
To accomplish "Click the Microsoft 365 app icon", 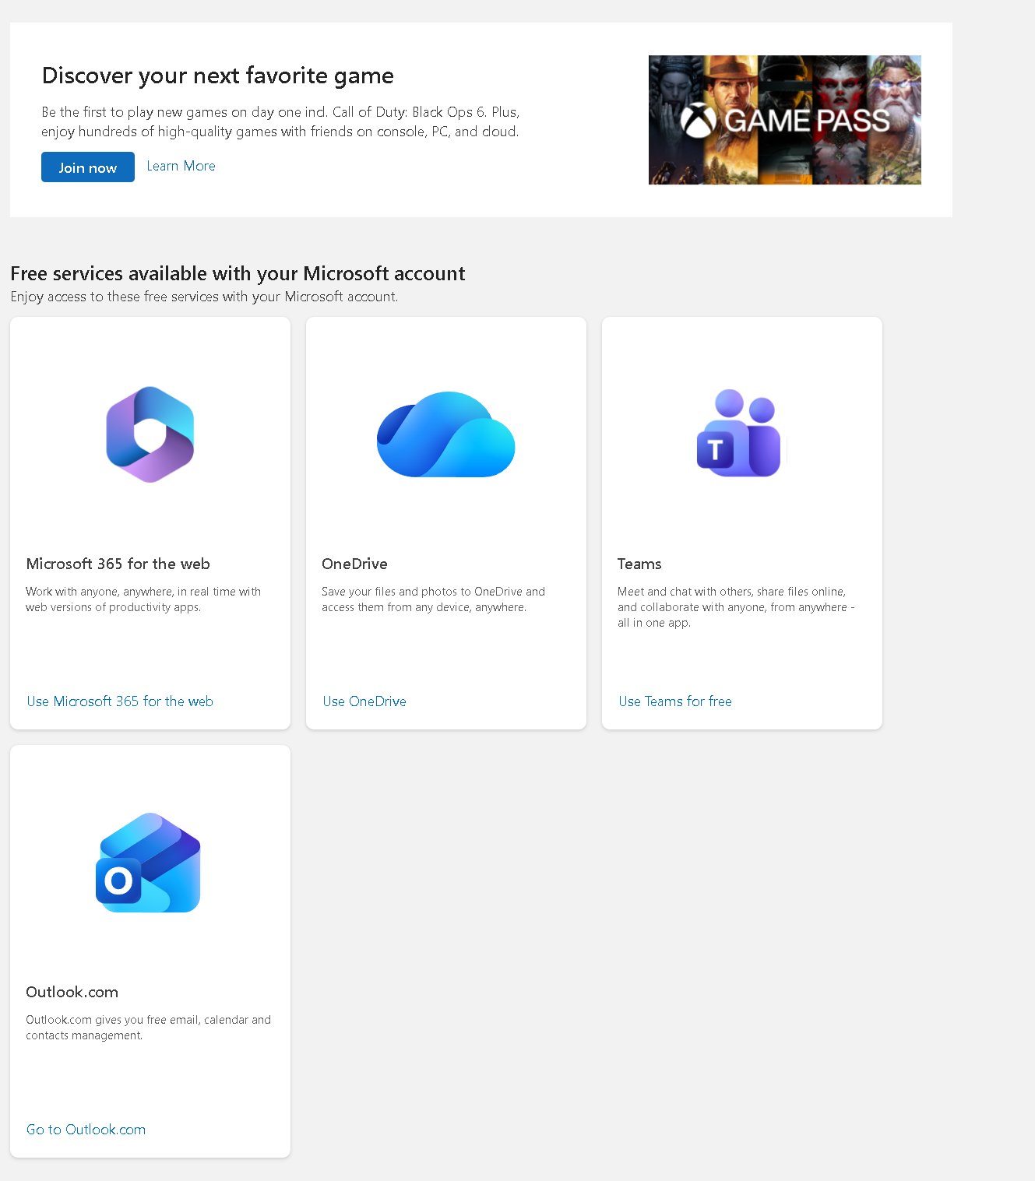I will click(x=149, y=434).
